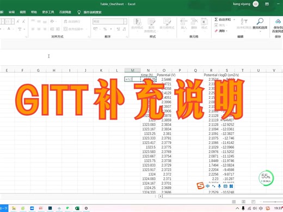Click the Format cells (格式) icon

pyautogui.click(x=204, y=22)
